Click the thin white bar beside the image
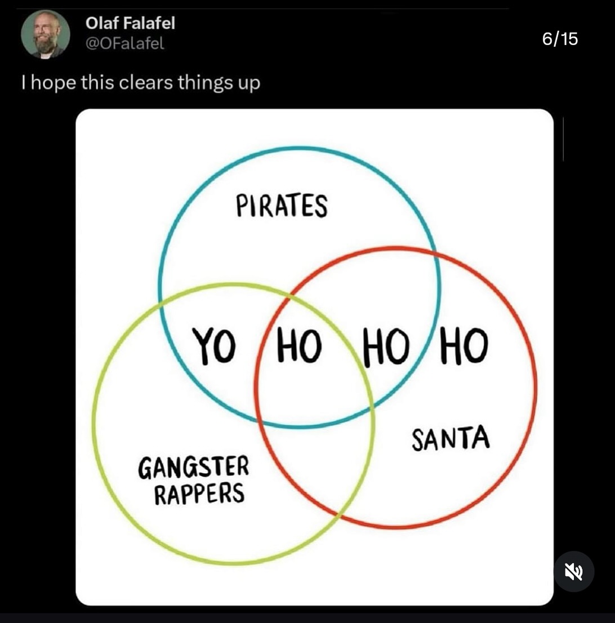 563,139
